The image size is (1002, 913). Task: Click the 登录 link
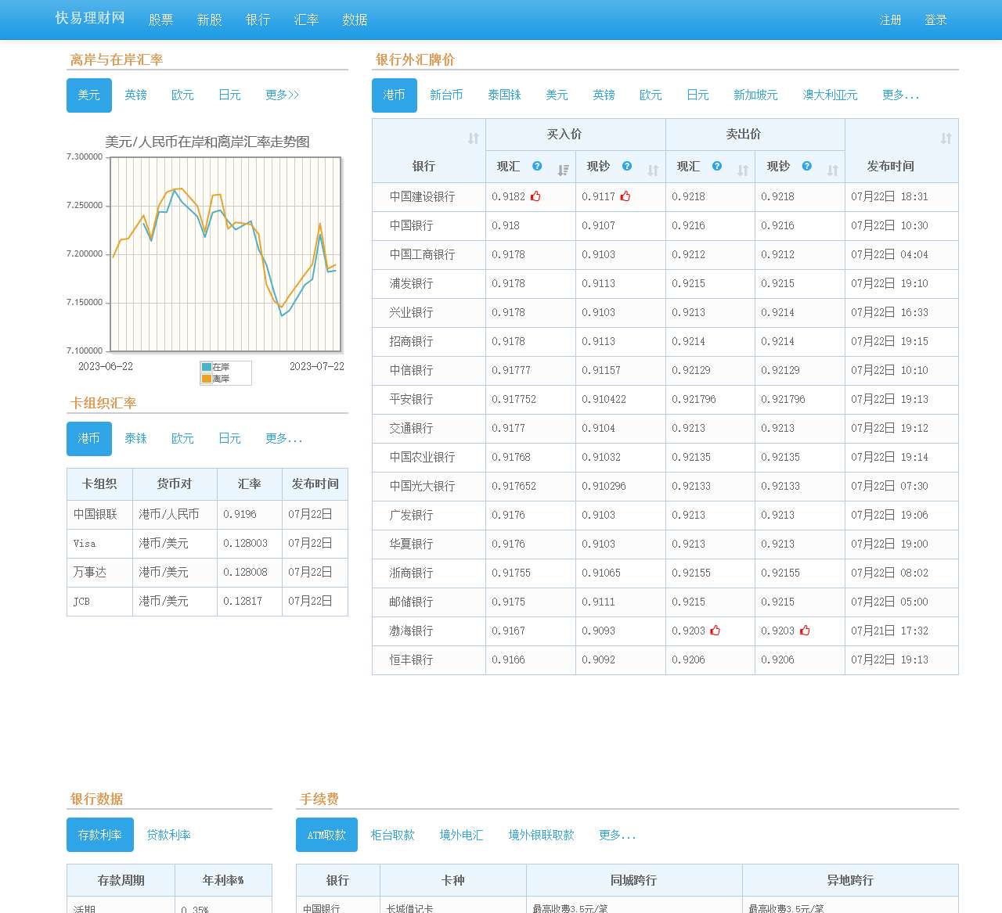coord(935,20)
